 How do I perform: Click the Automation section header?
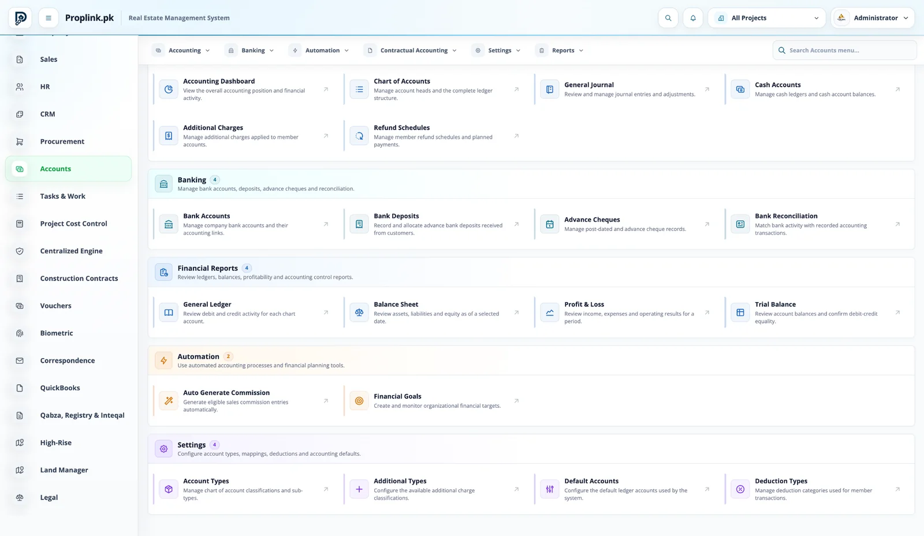(531, 360)
